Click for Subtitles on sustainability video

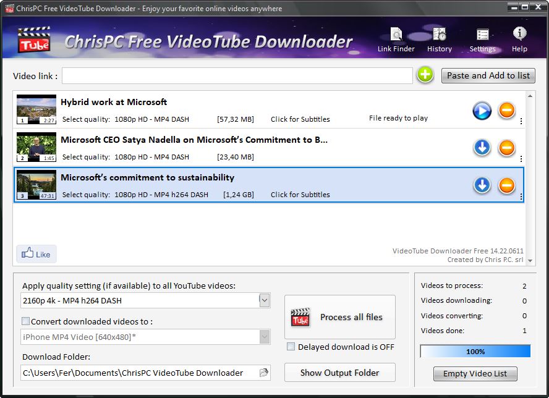(x=300, y=195)
